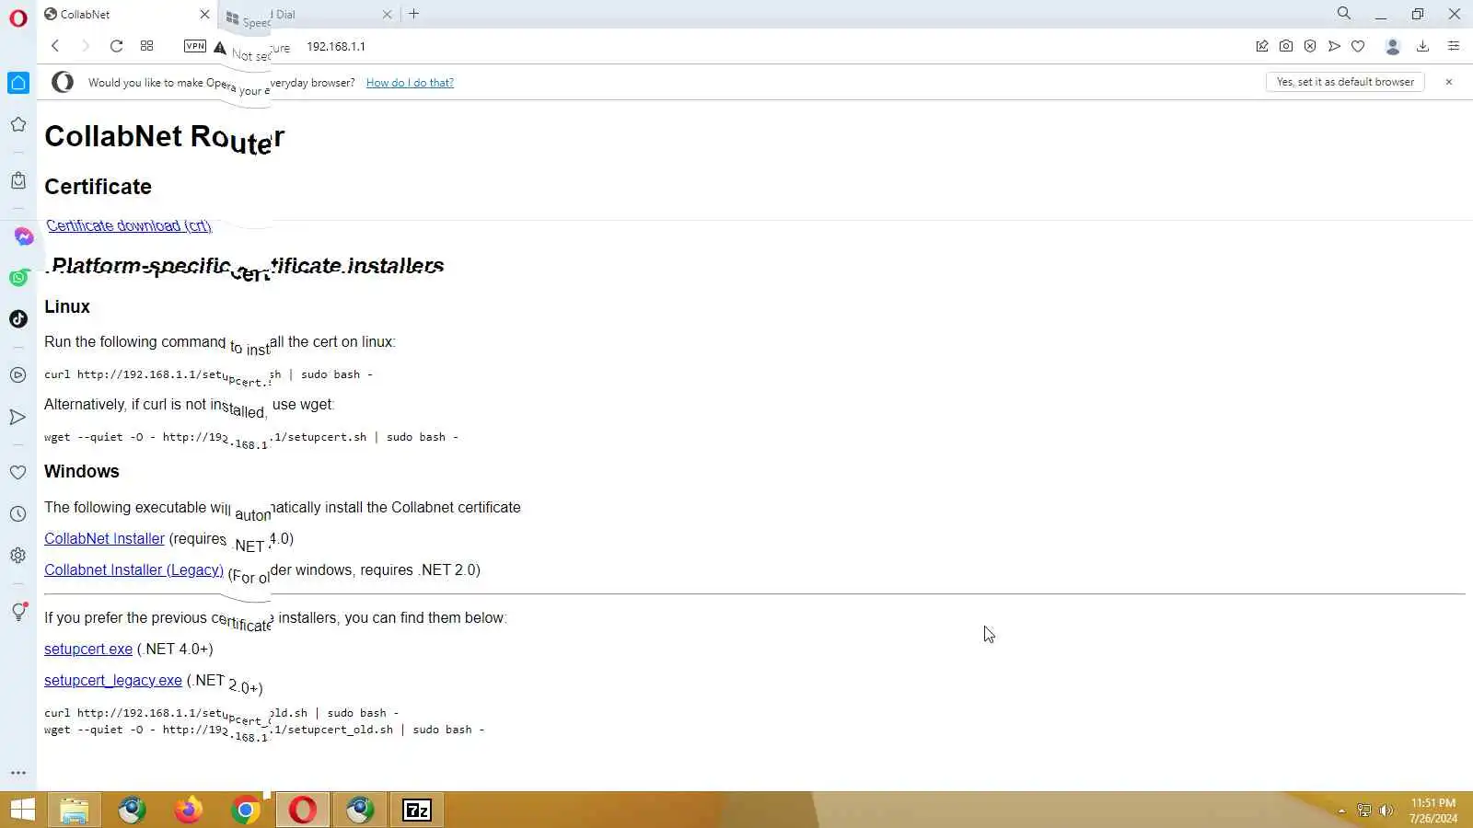
Task: Click the curl setupcert.sh command text
Action: [209, 375]
